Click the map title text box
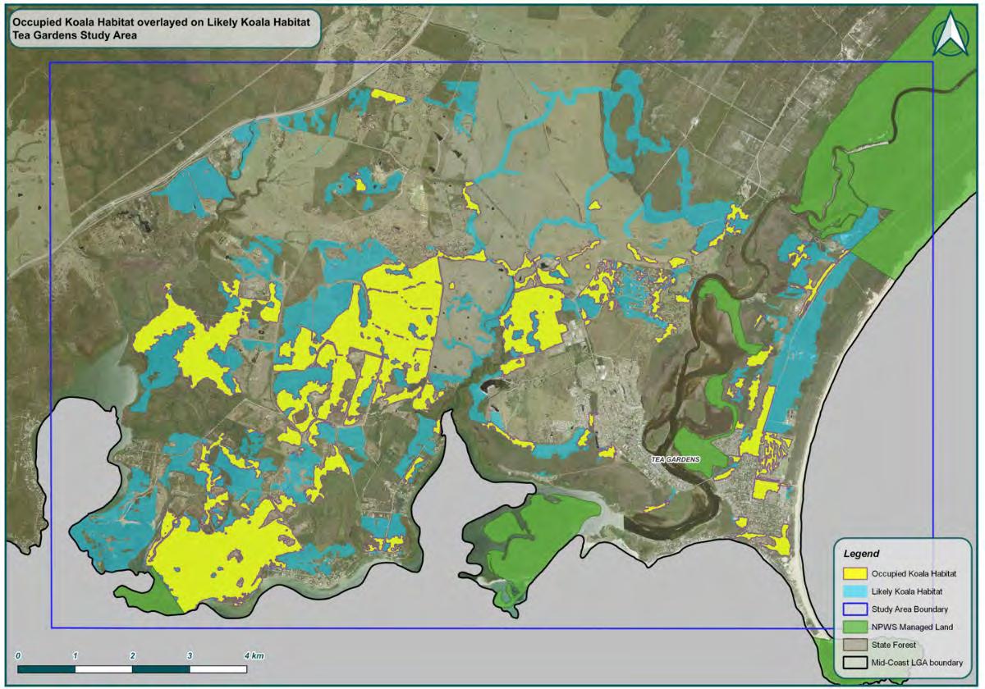The width and height of the screenshot is (985, 689). 161,28
